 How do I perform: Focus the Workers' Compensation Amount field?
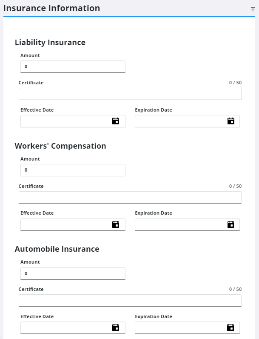click(73, 170)
